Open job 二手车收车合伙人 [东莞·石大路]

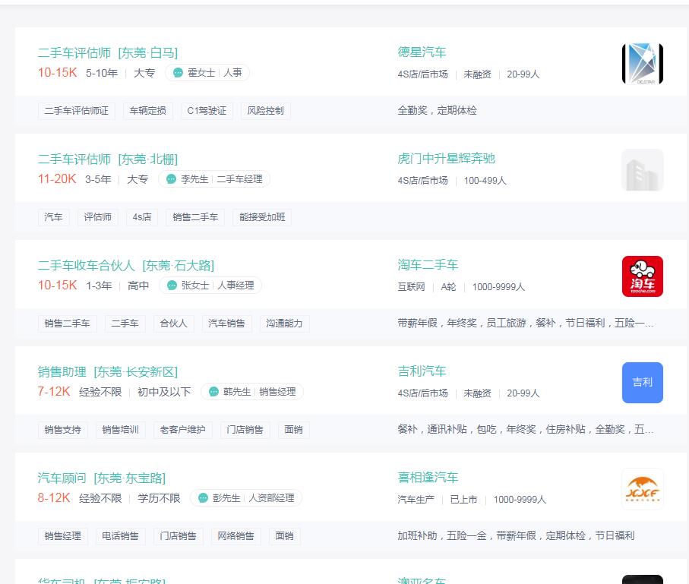click(x=126, y=265)
